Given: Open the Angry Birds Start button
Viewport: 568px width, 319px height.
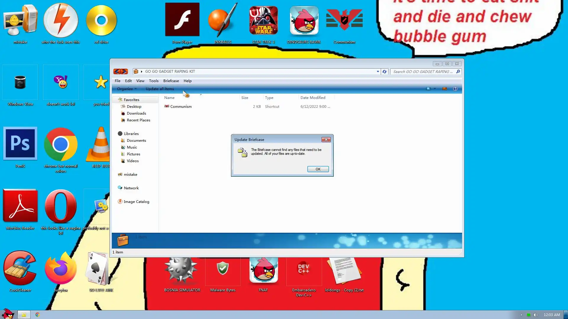Looking at the screenshot, I should [8, 314].
